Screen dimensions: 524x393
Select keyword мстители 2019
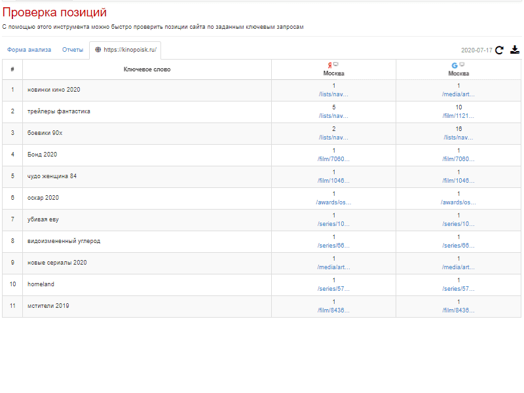coord(48,306)
